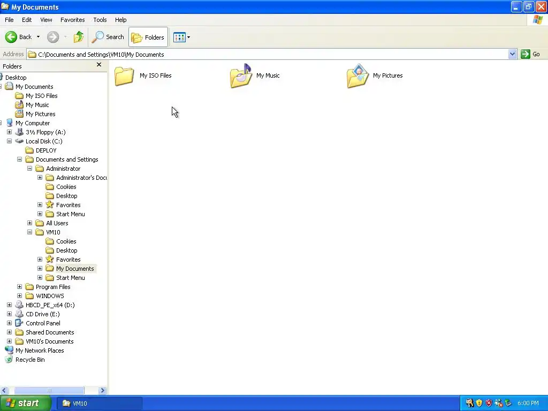Open the File menu
This screenshot has width=548, height=411.
(9, 20)
